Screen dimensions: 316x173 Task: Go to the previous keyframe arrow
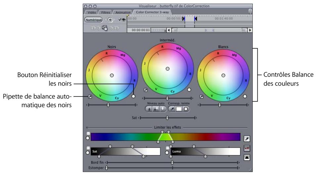(105, 20)
